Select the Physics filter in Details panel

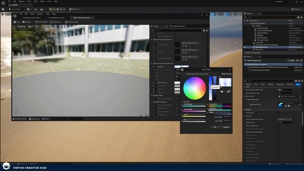(x=271, y=85)
